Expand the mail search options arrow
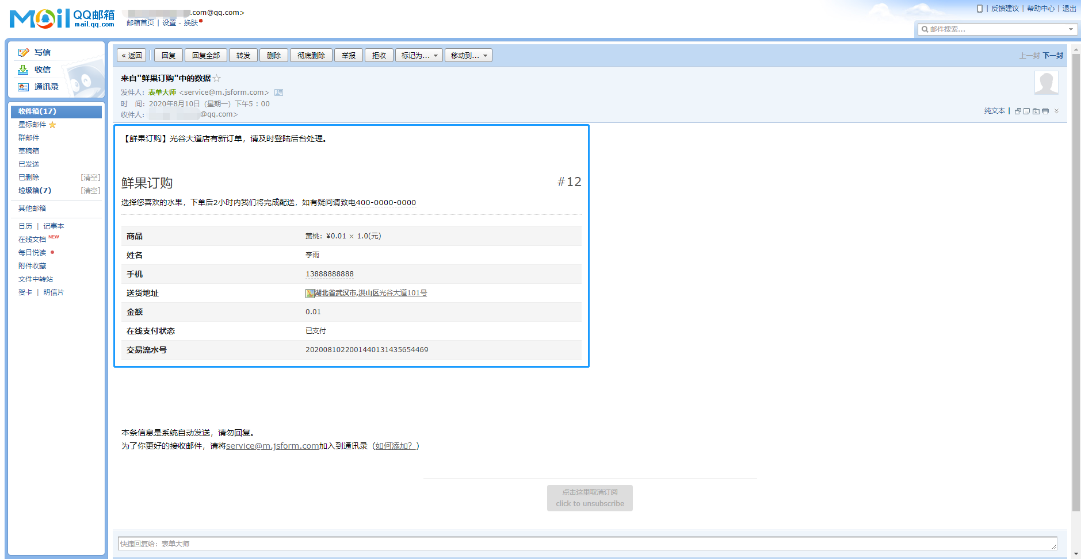Image resolution: width=1081 pixels, height=559 pixels. (1071, 29)
